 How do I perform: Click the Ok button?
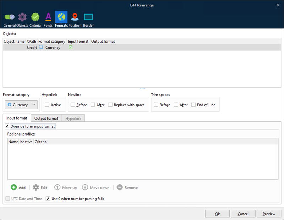[217, 214]
